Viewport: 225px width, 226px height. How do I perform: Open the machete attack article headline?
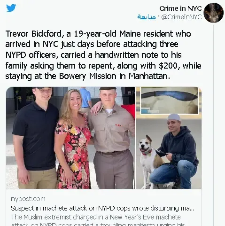click(102, 208)
